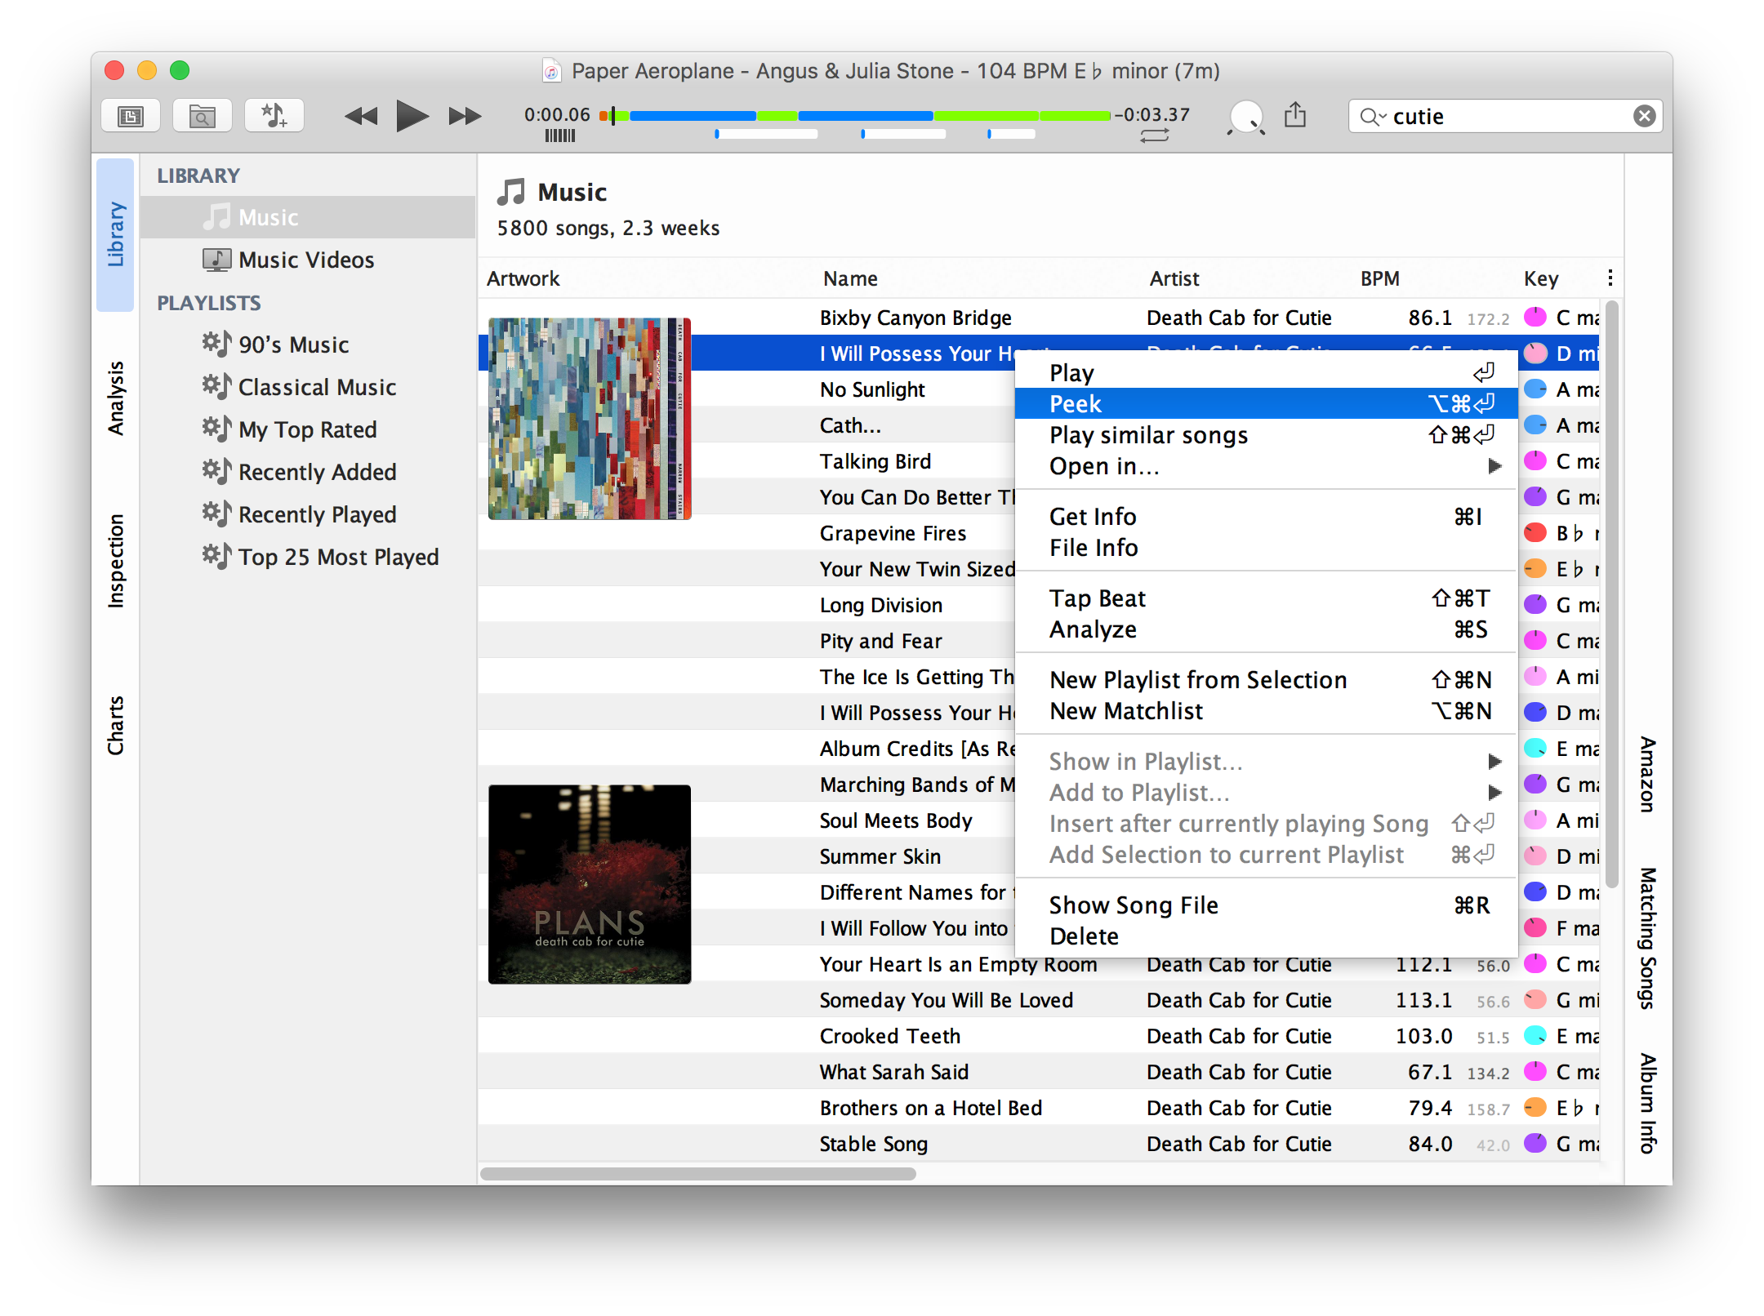Toggle repeat playback mode

click(1155, 136)
